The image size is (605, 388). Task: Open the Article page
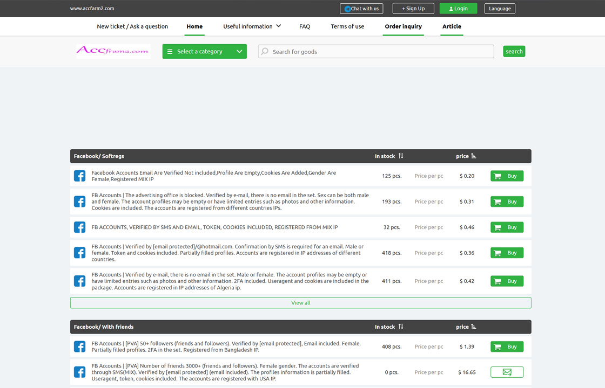click(x=452, y=26)
